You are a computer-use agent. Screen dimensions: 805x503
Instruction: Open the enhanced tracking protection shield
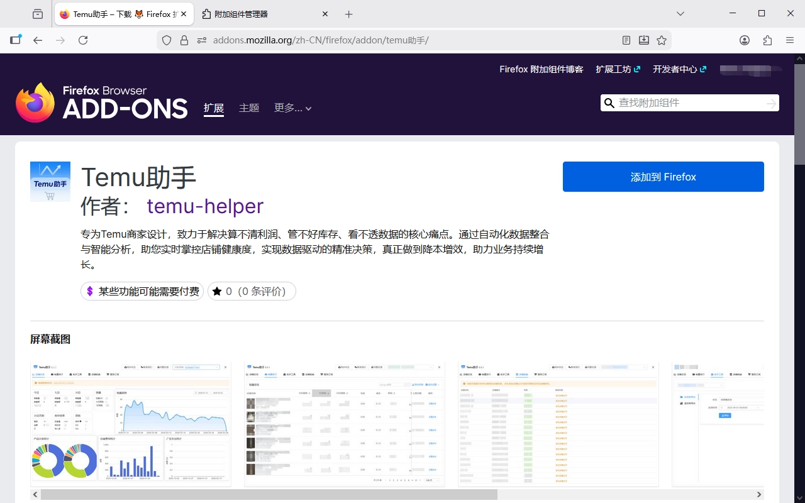[x=165, y=40]
